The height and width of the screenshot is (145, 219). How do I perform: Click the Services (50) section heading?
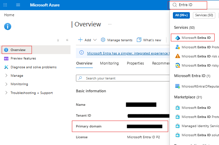184,27
